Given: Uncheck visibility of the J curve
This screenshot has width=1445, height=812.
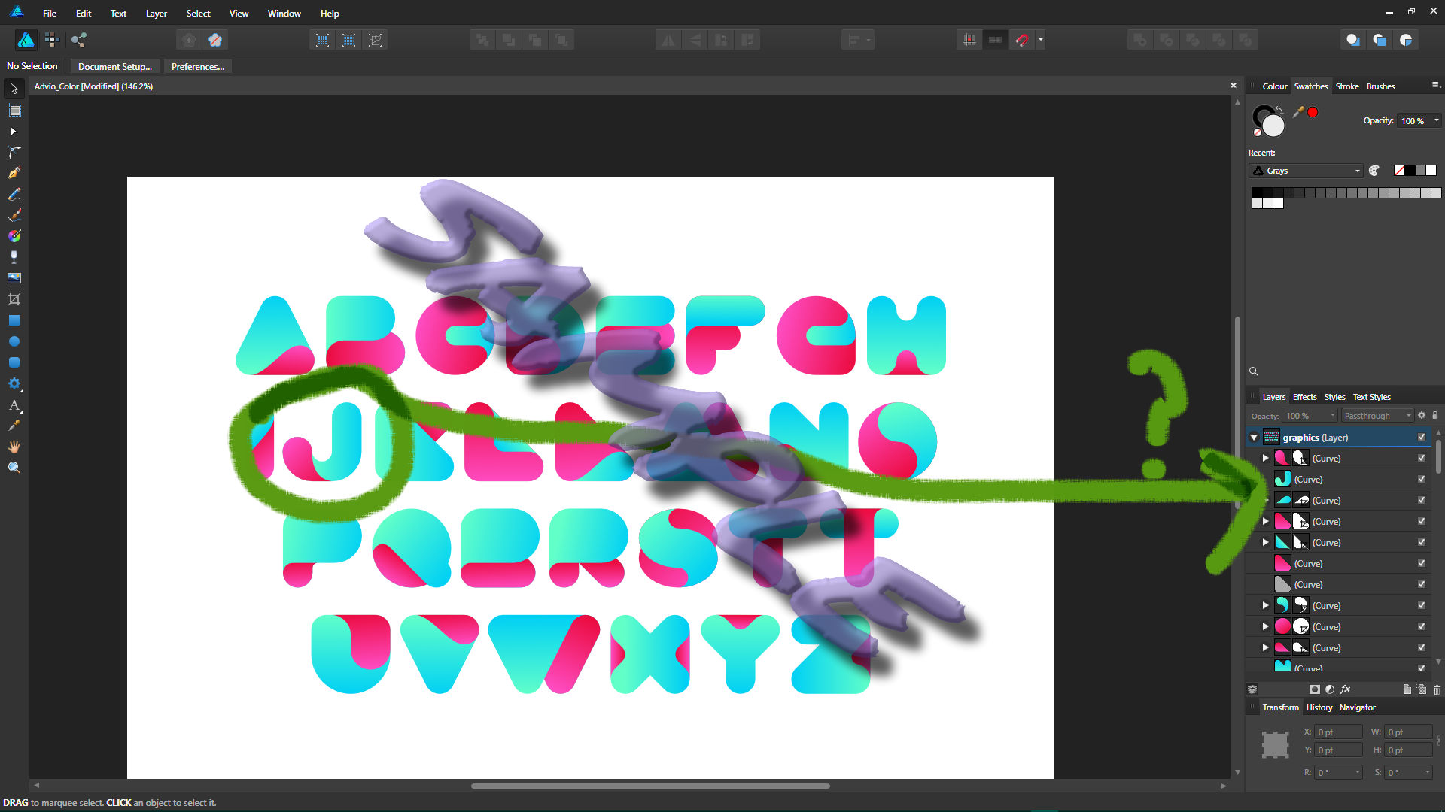Looking at the screenshot, I should click(x=1422, y=479).
